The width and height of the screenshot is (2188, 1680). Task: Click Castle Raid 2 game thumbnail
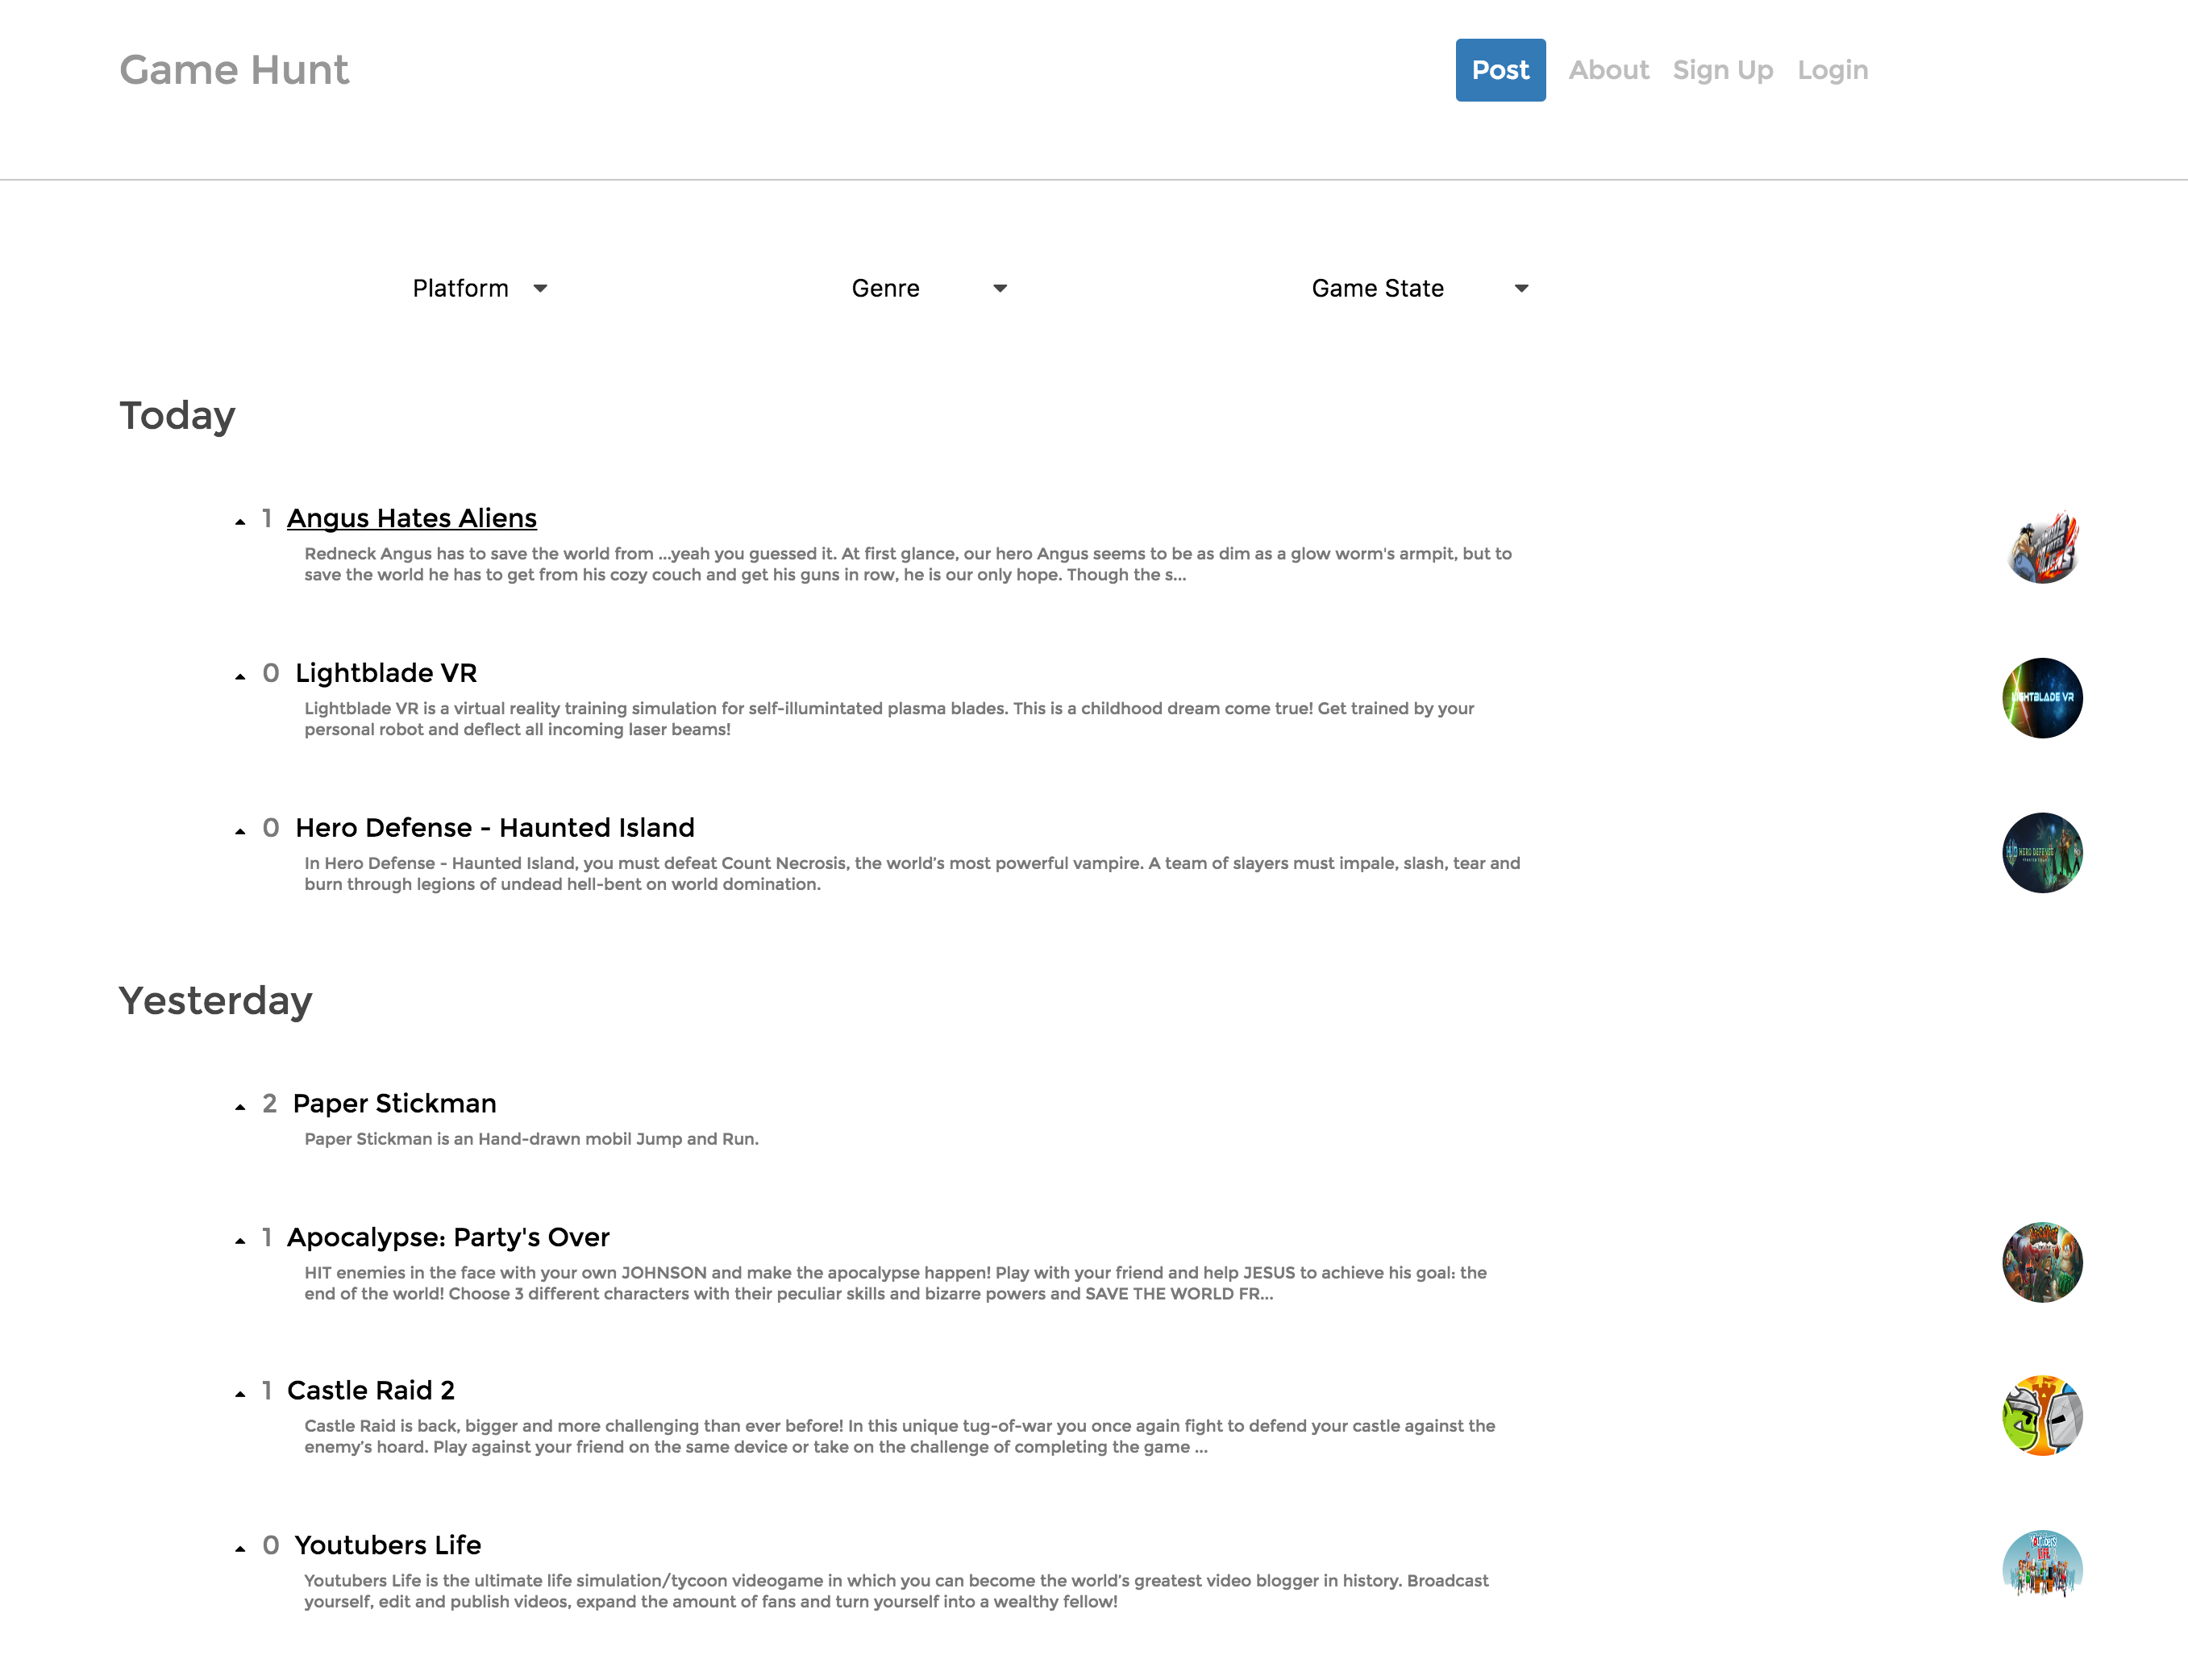[x=2041, y=1415]
